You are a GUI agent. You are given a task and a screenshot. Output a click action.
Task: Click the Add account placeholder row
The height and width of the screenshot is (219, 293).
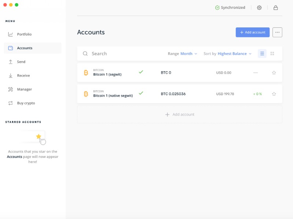(179, 114)
